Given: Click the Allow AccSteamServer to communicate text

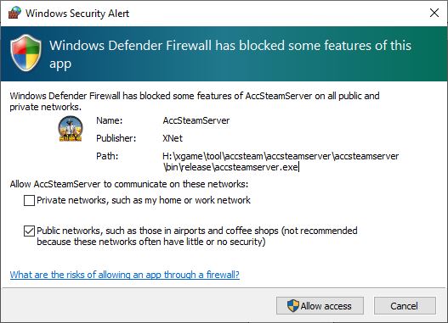Looking at the screenshot, I should [x=129, y=184].
